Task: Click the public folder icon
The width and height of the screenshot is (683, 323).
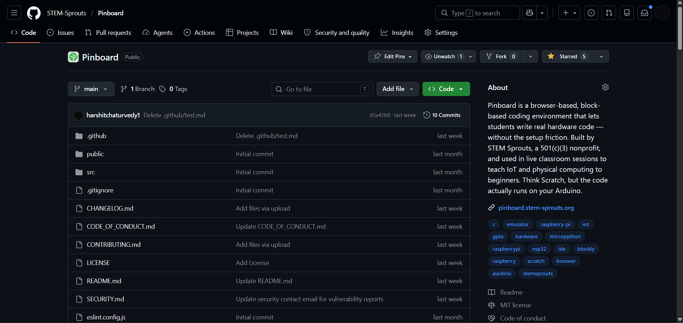Action: click(79, 154)
